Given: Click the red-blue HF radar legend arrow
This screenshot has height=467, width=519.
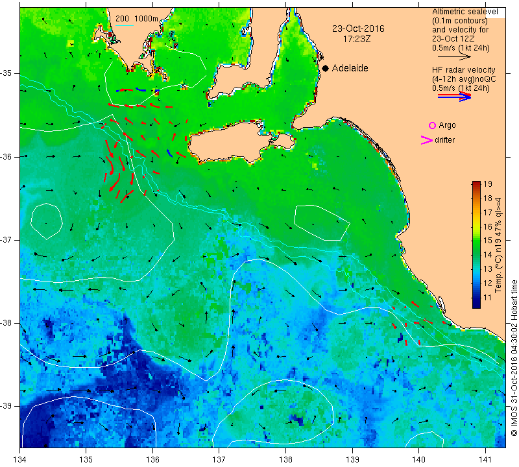Looking at the screenshot, I should tap(454, 97).
